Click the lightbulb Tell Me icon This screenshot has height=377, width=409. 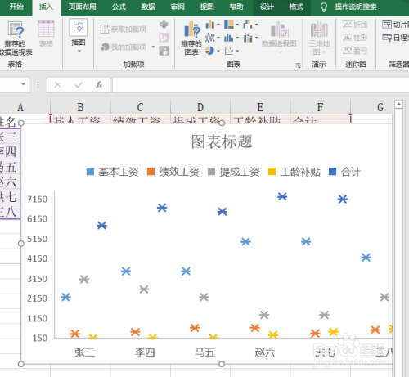click(323, 7)
